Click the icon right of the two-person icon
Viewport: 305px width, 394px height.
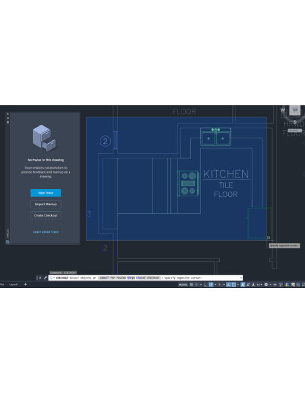point(293,285)
